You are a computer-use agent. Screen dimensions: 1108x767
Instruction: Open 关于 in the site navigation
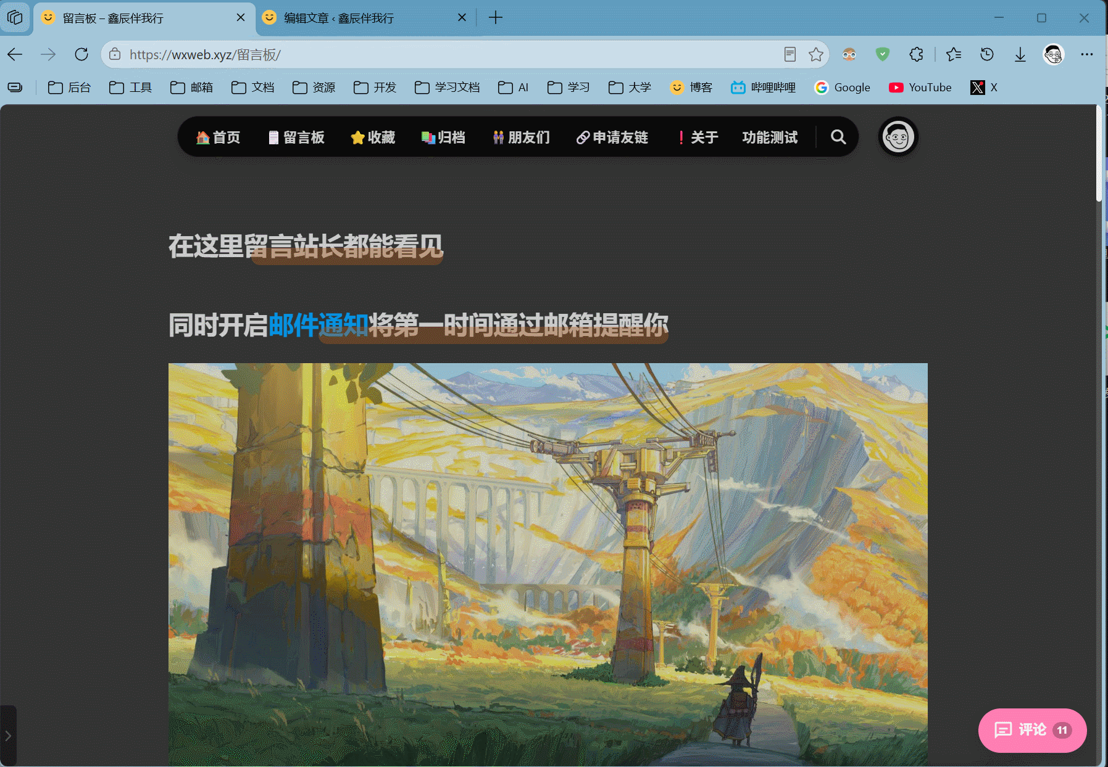[x=698, y=137]
